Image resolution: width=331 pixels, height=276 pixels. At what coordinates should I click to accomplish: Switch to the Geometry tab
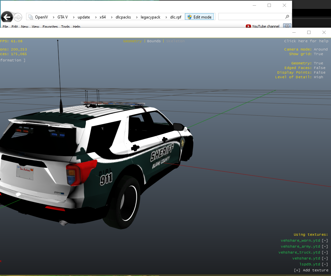(132, 41)
